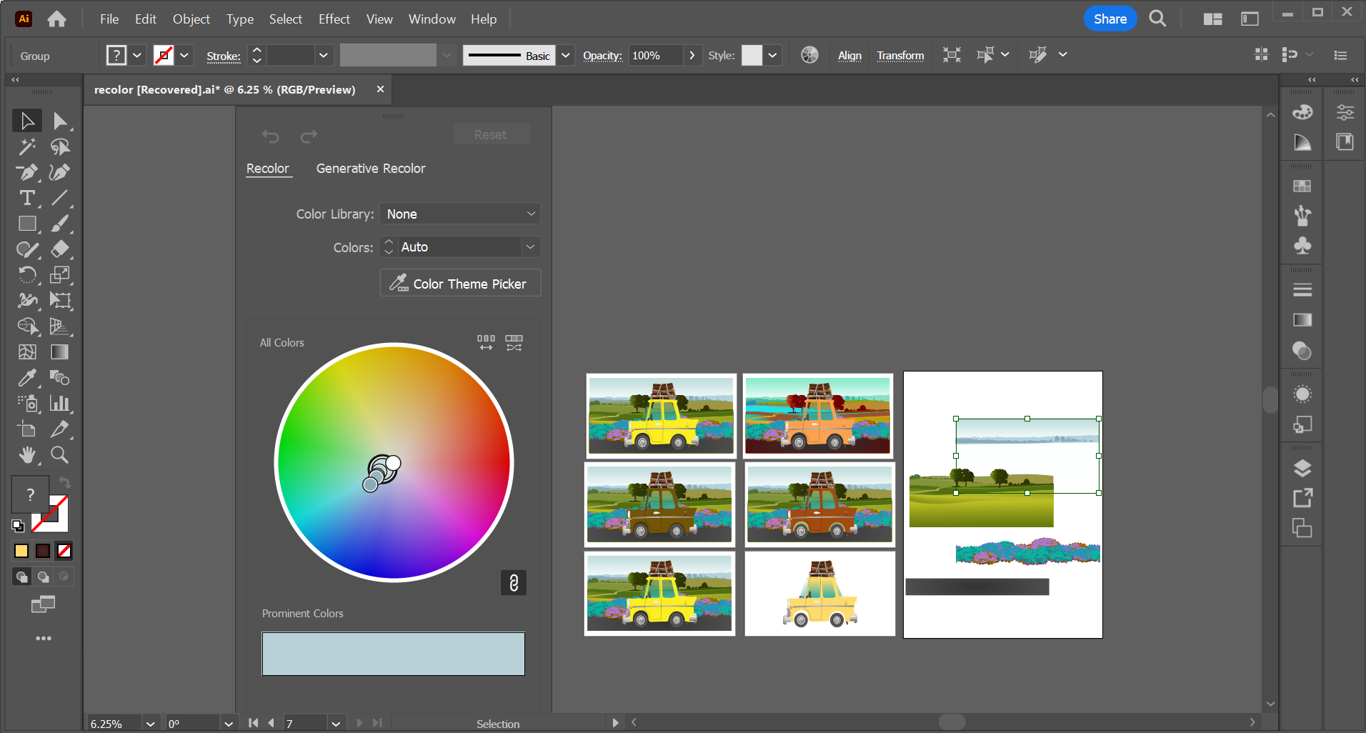The width and height of the screenshot is (1366, 733).
Task: Switch to the Generative Recolor tab
Action: 370,168
